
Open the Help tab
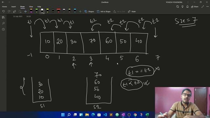click(39, 7)
